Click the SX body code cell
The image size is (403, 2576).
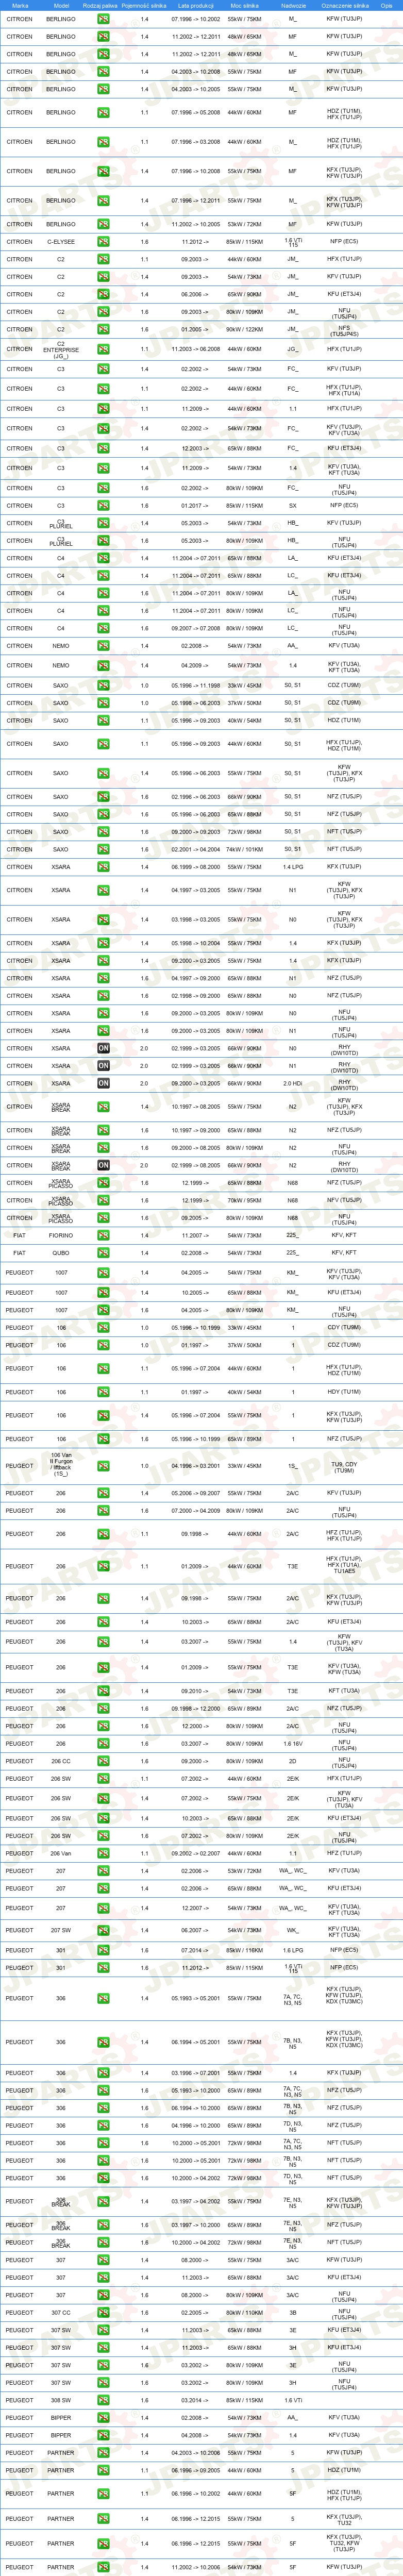(293, 506)
